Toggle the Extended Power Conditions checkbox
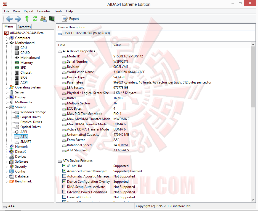Screen dimensions: 258x211 coord(64,192)
